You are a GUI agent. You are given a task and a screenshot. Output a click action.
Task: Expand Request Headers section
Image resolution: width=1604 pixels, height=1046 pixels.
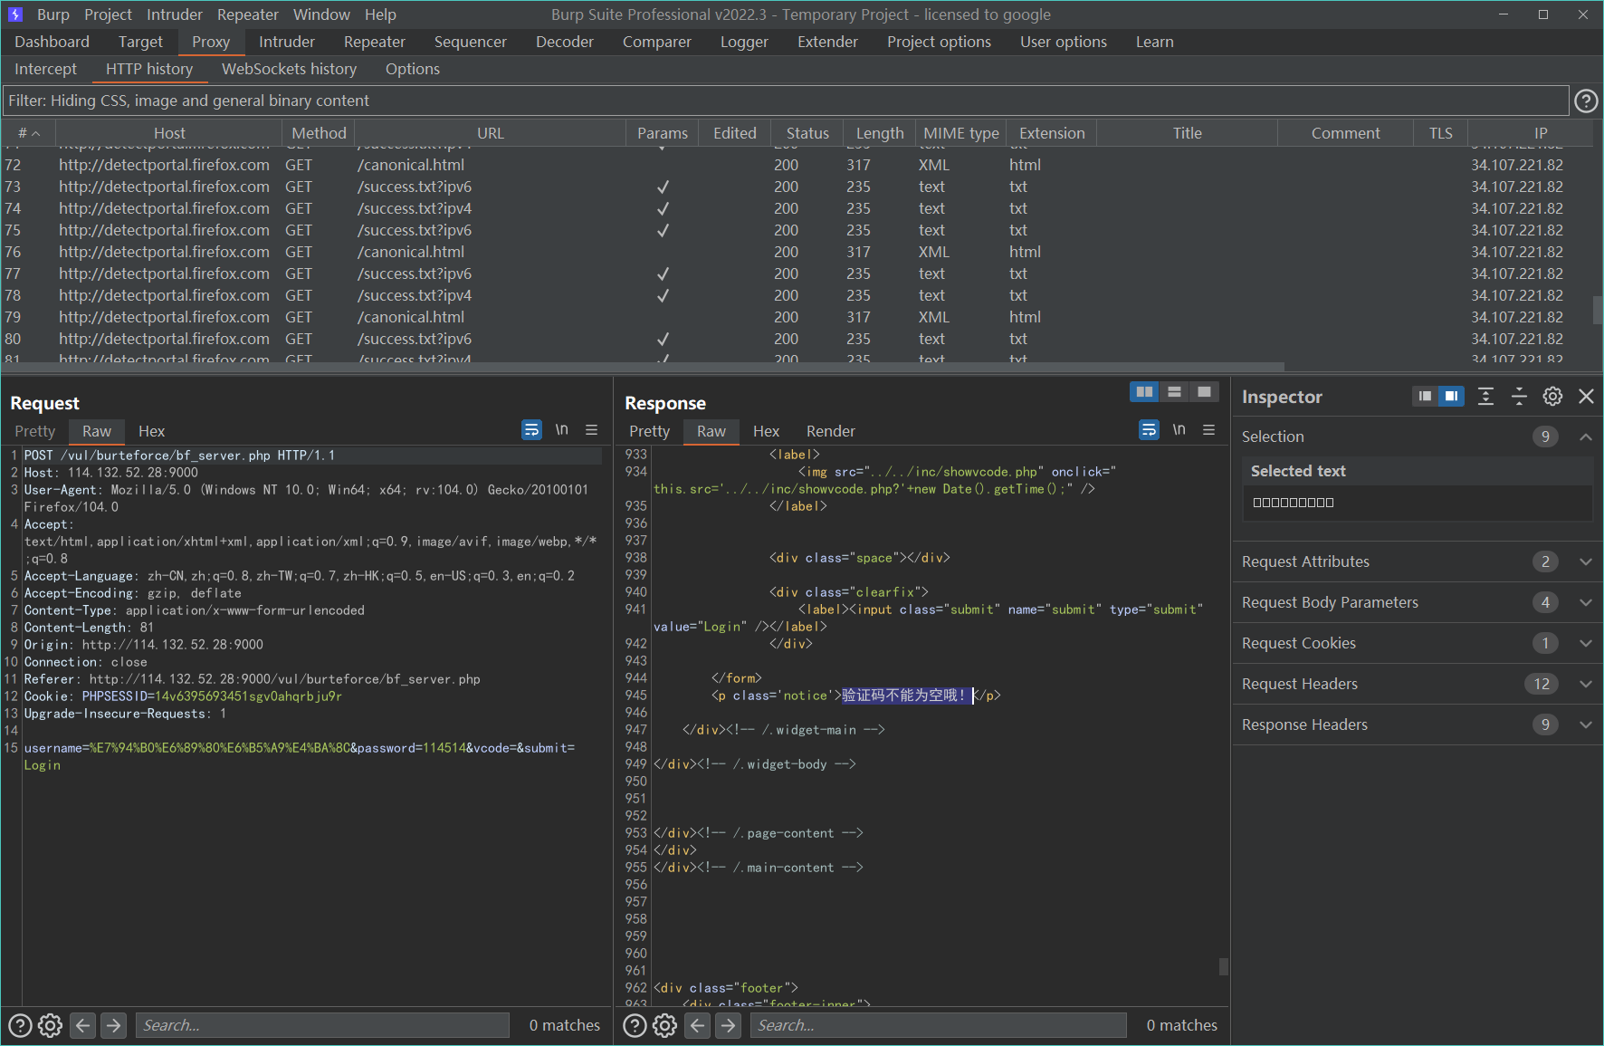[1586, 684]
